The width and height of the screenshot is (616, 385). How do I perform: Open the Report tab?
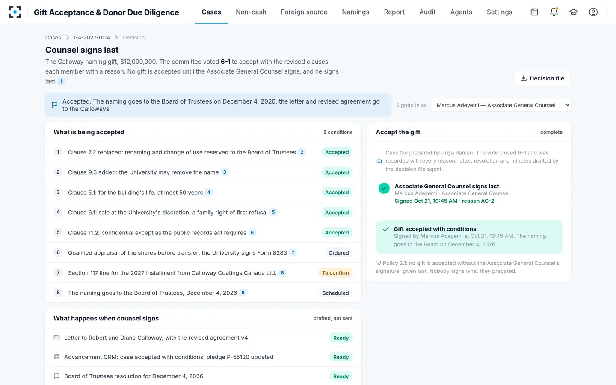394,12
